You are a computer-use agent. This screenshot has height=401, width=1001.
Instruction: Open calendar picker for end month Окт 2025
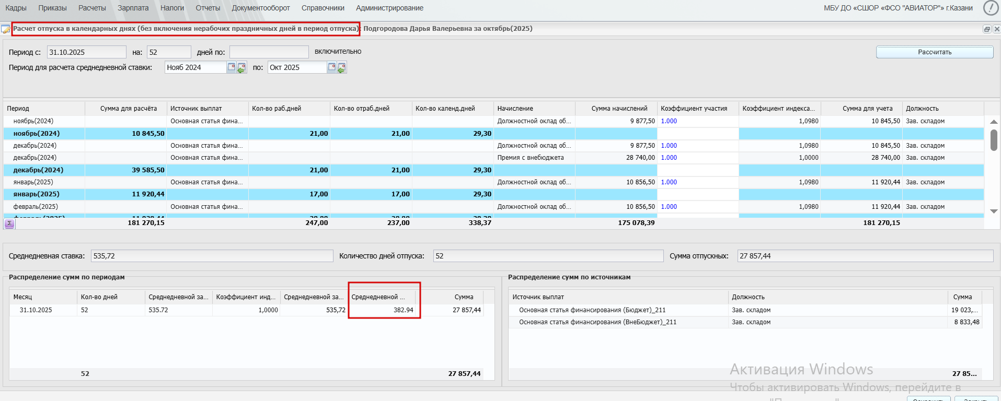click(331, 67)
